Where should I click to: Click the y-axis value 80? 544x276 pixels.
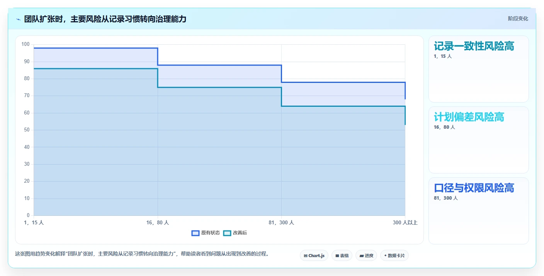pyautogui.click(x=27, y=79)
